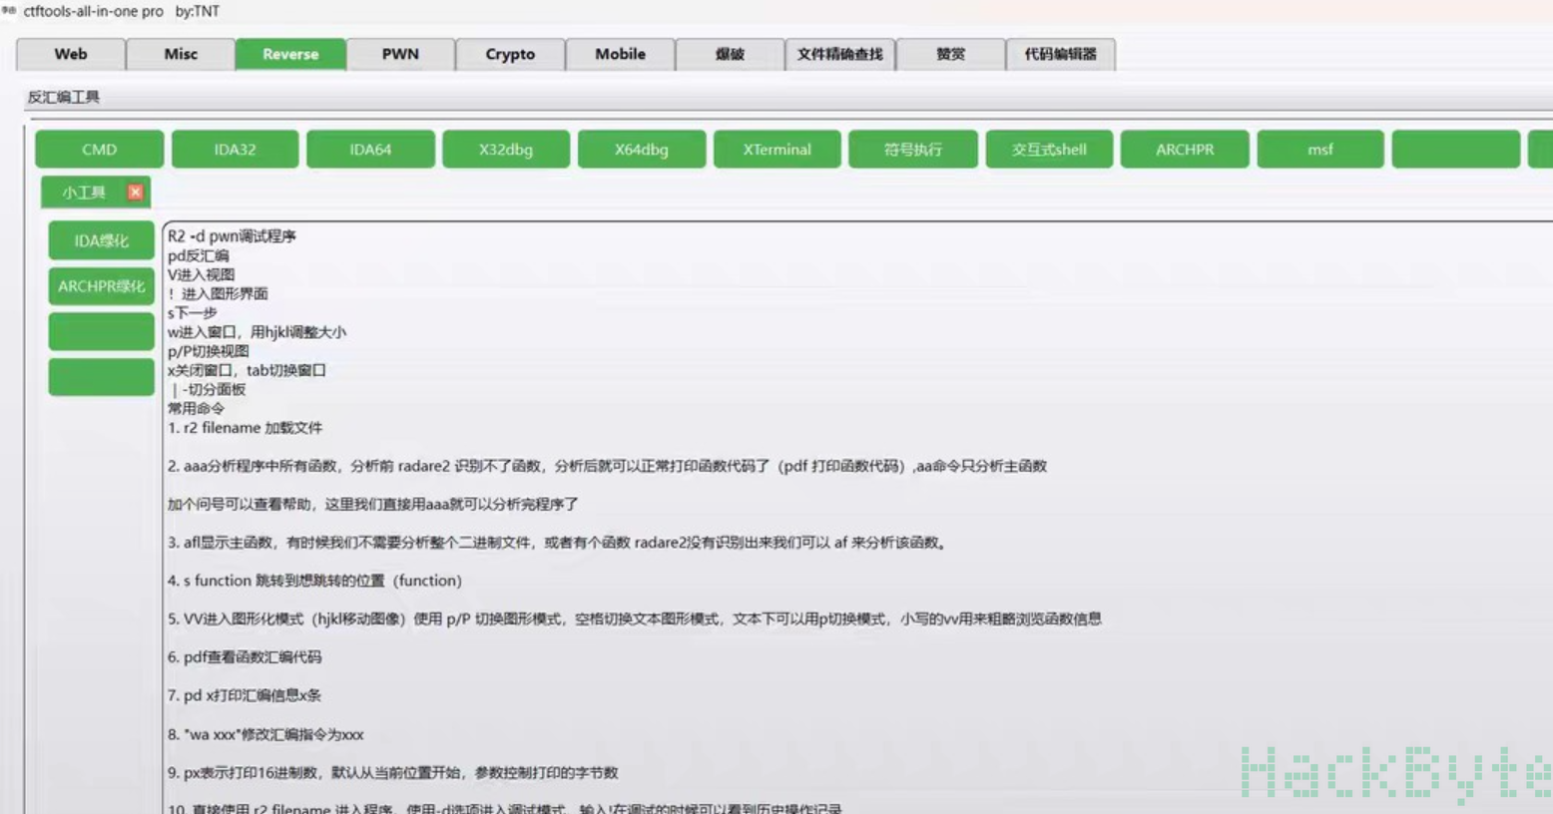
Task: Open the PWN tab
Action: [400, 54]
